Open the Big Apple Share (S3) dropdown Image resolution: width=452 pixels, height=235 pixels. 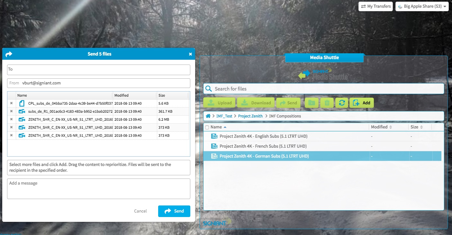click(x=422, y=6)
